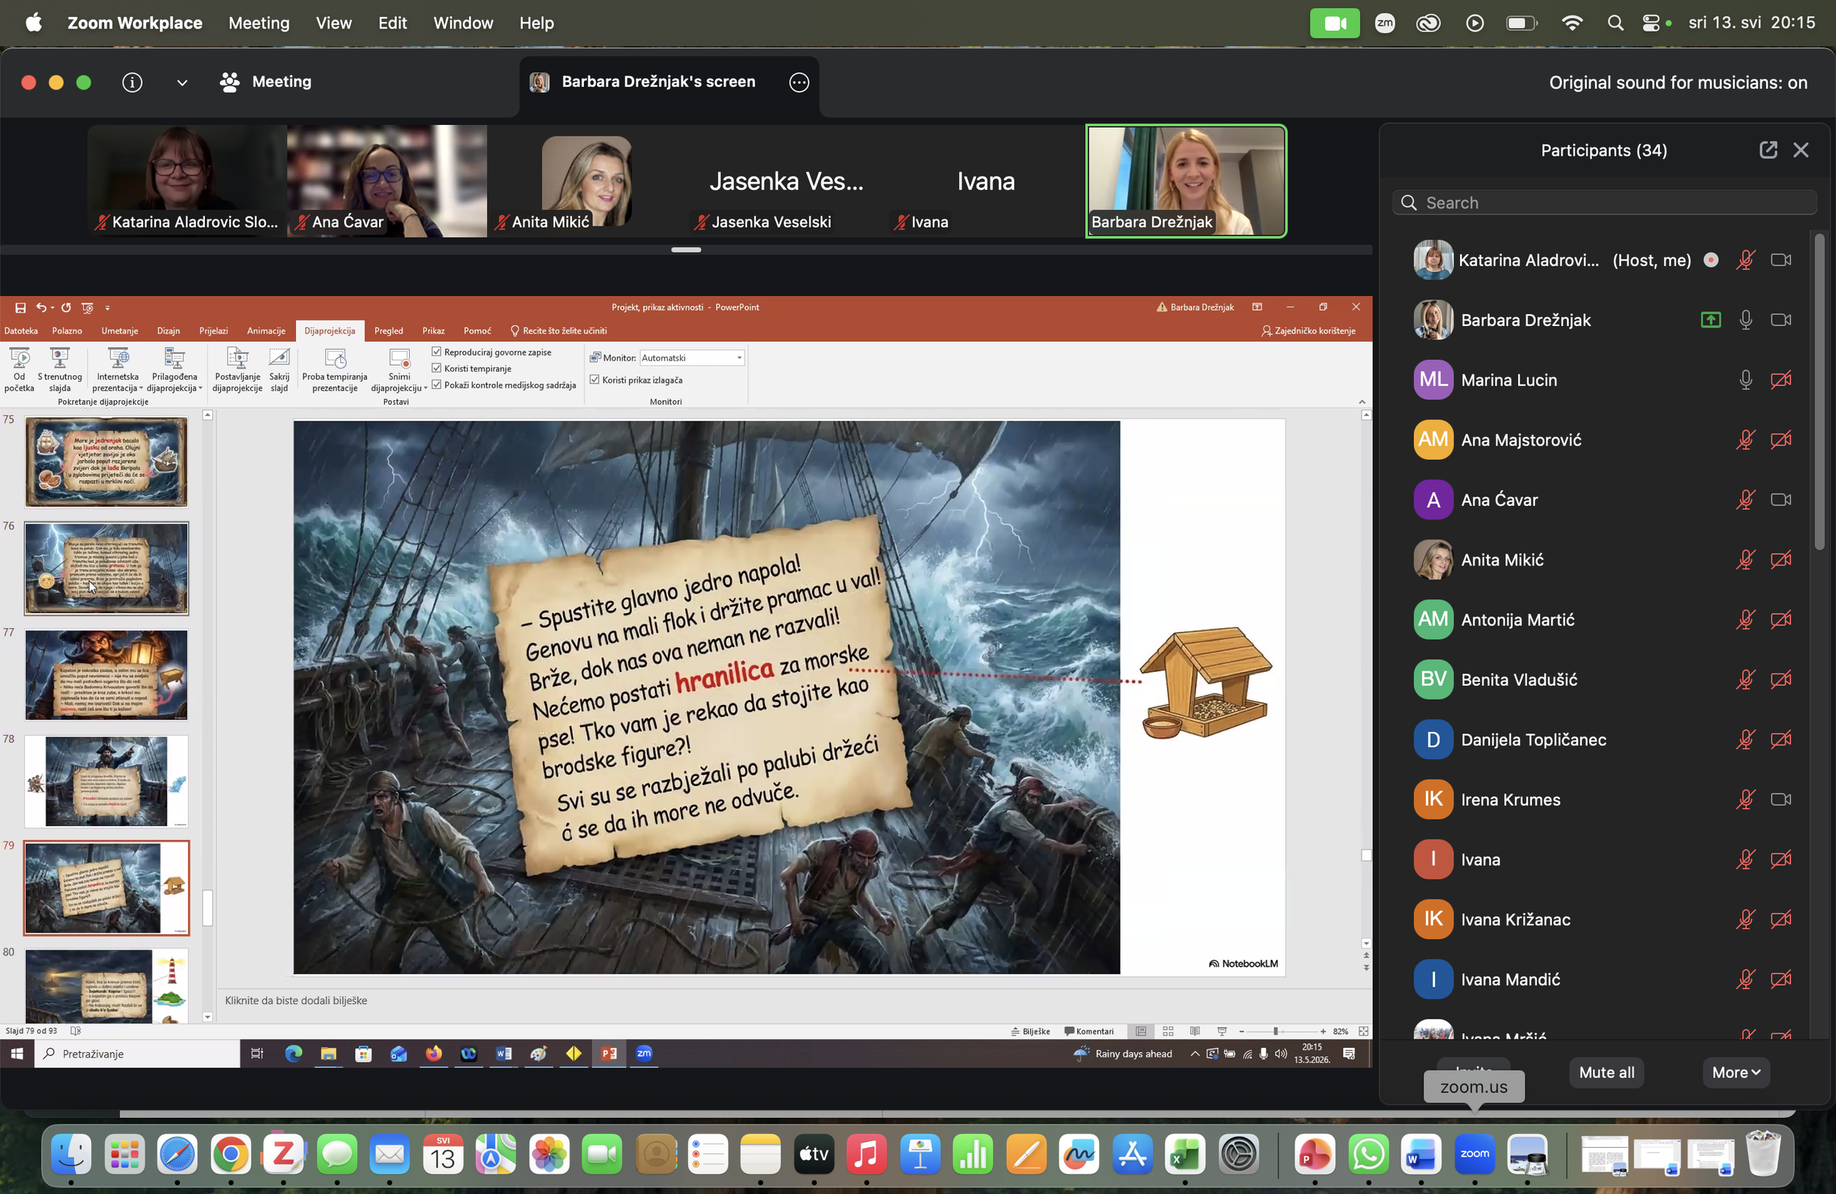The width and height of the screenshot is (1836, 1194).
Task: Toggle Pokaži kontrole medijskog sadržaja checkbox
Action: [437, 385]
